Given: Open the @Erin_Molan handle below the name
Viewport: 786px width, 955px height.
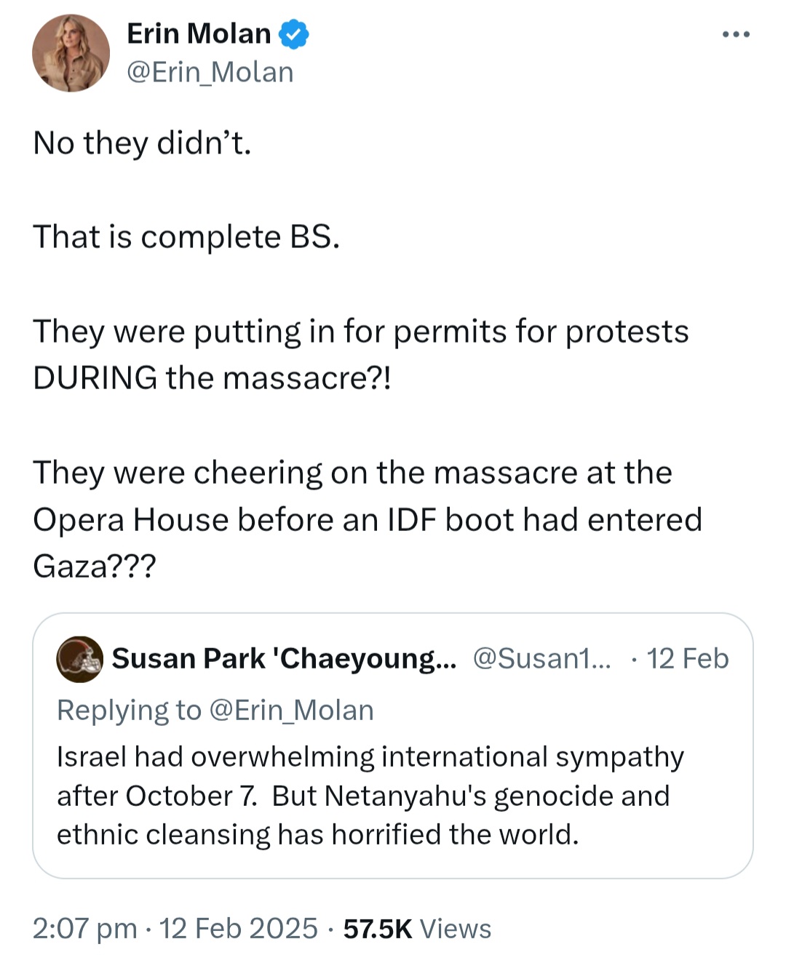Looking at the screenshot, I should click(x=210, y=72).
